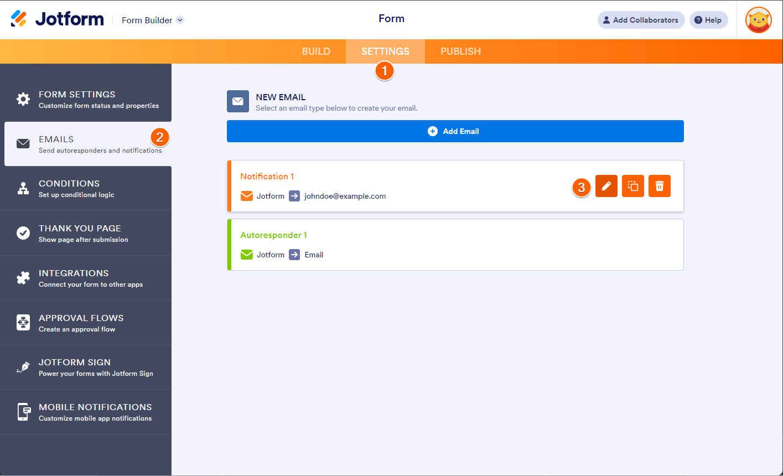Open the Help button
783x476 pixels.
point(708,20)
